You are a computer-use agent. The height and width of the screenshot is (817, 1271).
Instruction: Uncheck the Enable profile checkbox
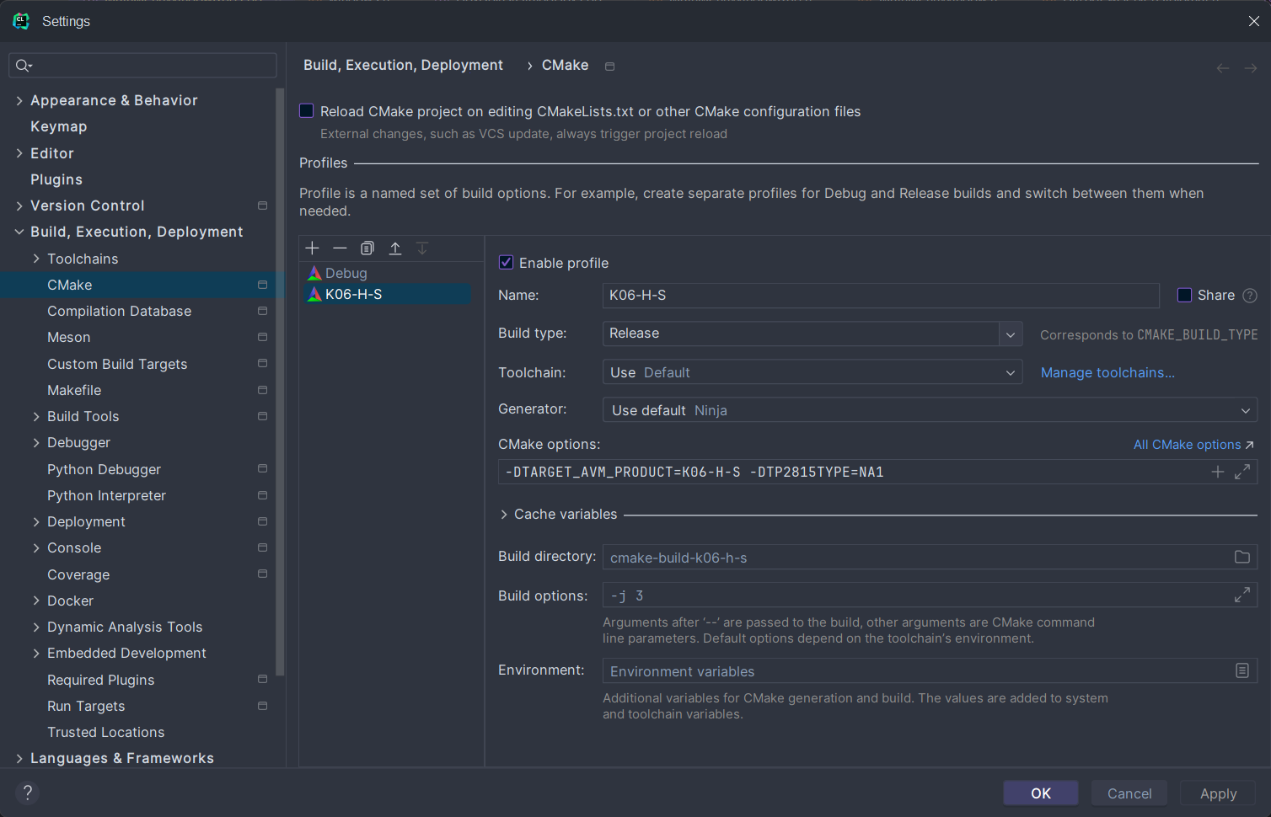pyautogui.click(x=506, y=262)
